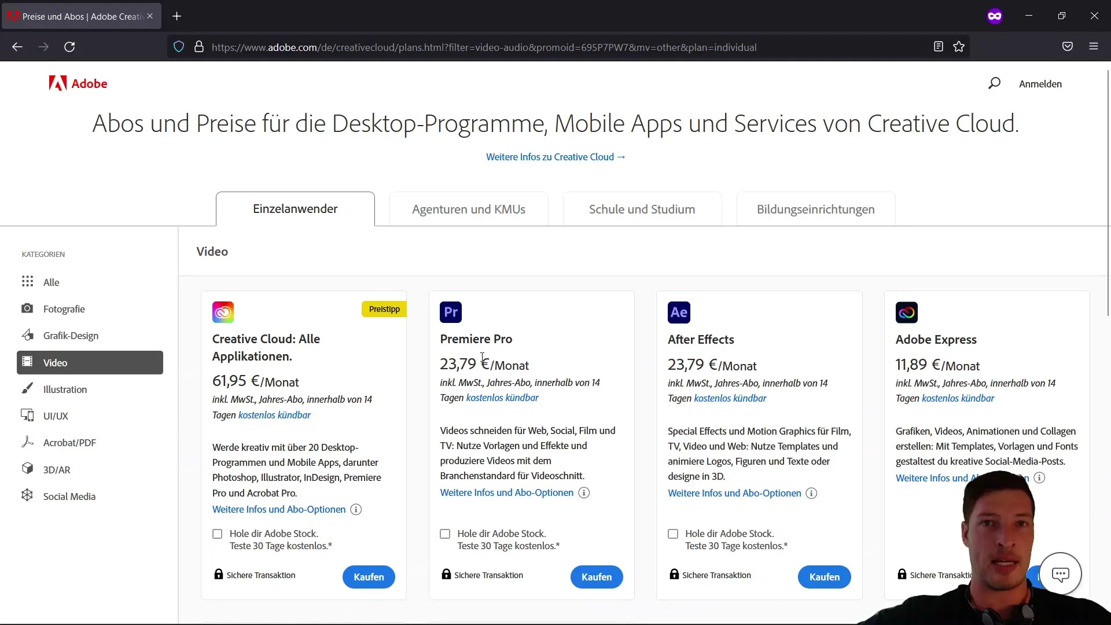
Task: Click the After Effects Ae icon
Action: pos(679,312)
